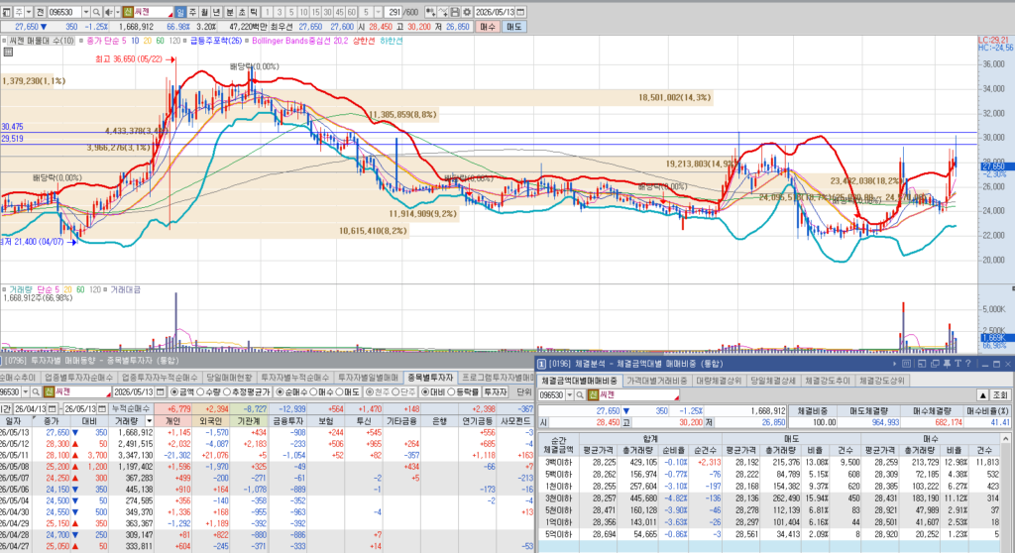Select 등락률 radio button

pos(452,392)
